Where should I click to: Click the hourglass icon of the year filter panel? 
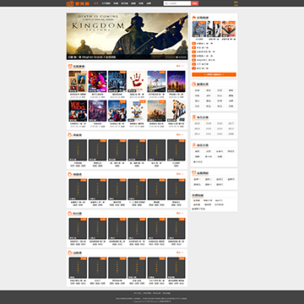193,117
